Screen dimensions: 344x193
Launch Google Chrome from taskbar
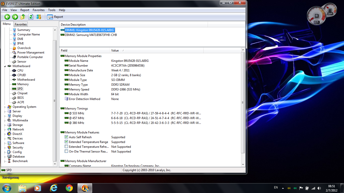(x=69, y=188)
